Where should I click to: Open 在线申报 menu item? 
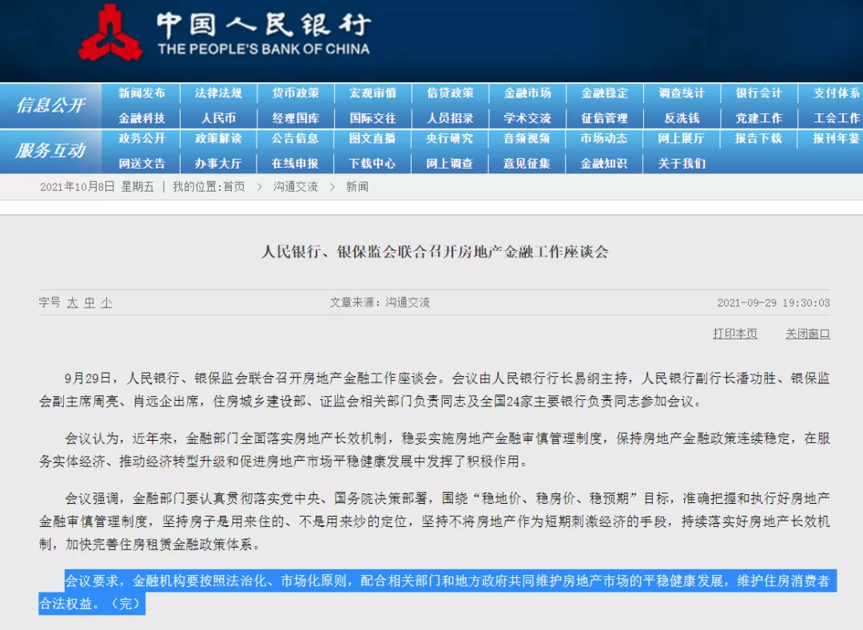296,163
